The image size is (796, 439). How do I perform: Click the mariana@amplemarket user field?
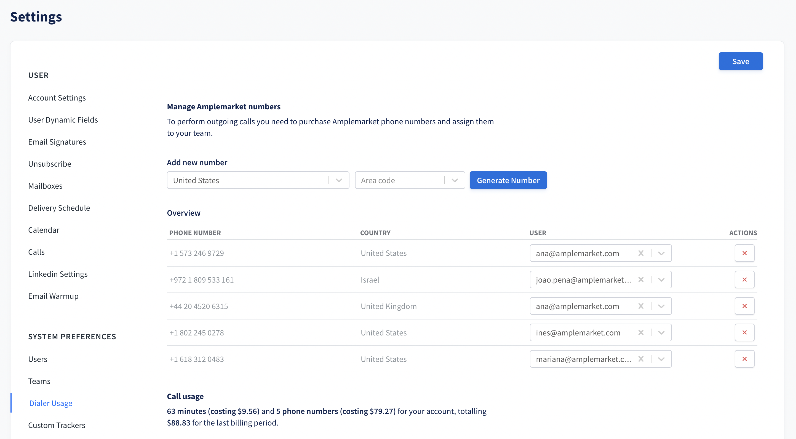600,359
